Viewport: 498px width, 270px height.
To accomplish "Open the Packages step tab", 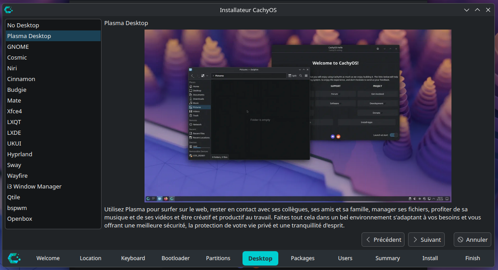I will [x=302, y=258].
